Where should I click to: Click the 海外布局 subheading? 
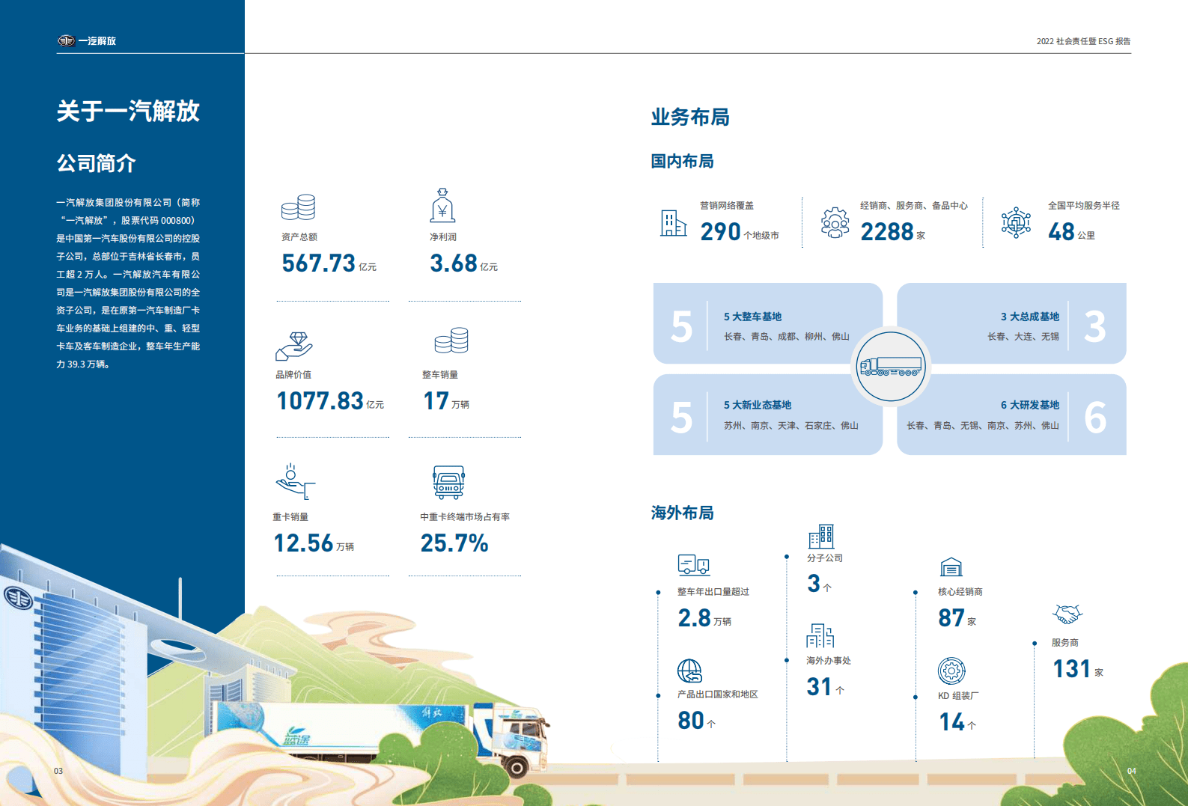(682, 513)
